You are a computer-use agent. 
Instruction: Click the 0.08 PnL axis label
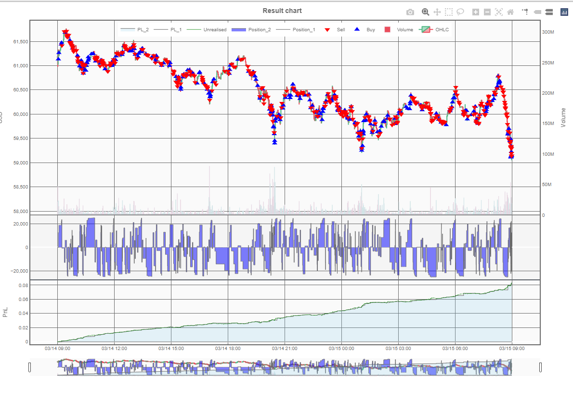click(x=24, y=285)
